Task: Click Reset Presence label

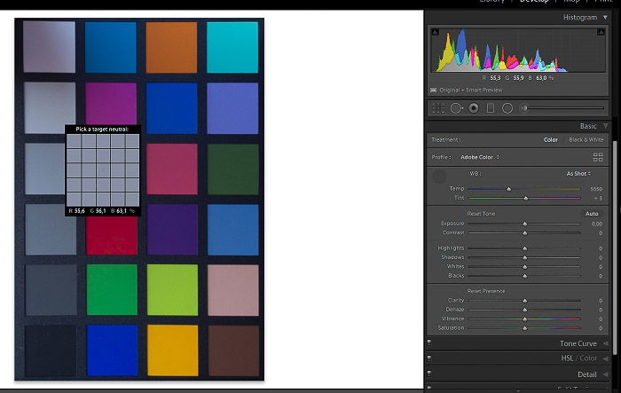Action: 487,291
